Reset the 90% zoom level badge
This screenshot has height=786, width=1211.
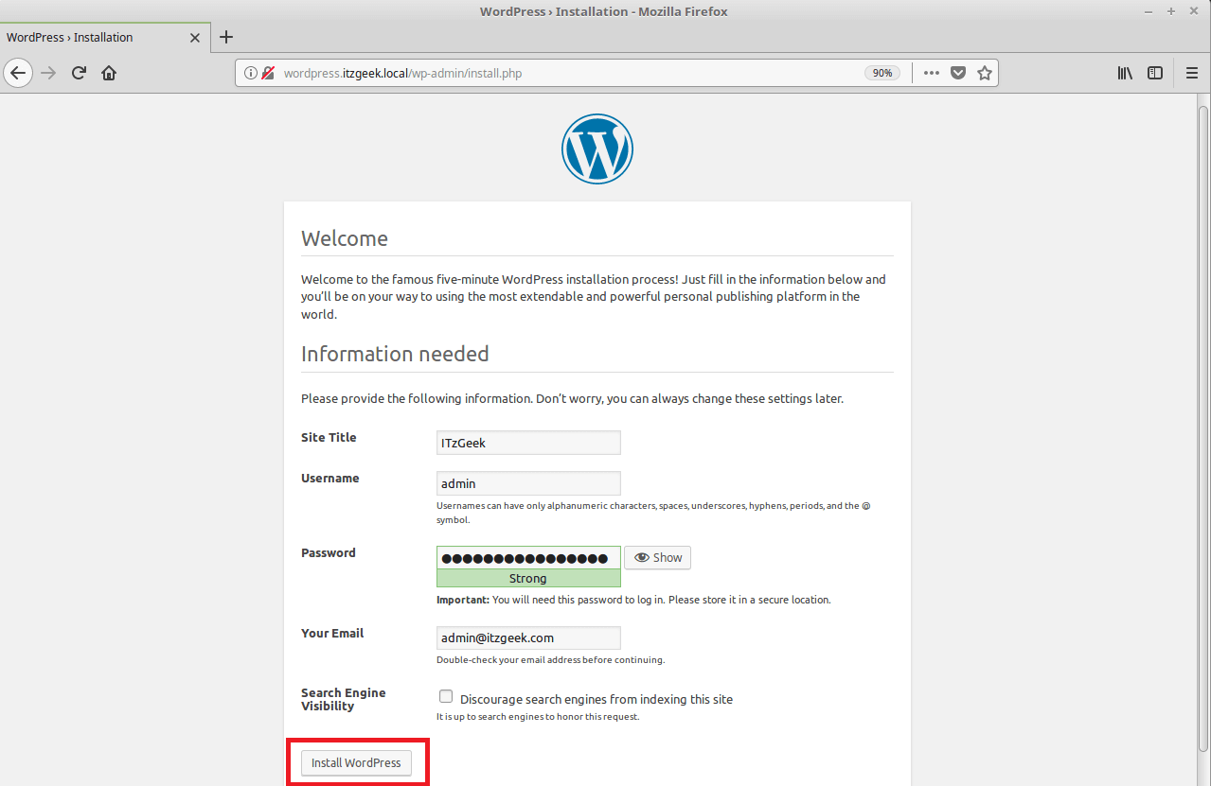[x=882, y=73]
